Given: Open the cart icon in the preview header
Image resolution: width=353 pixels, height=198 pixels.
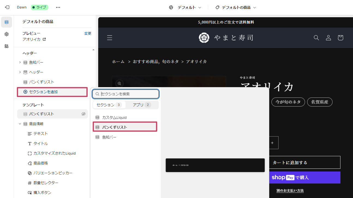Looking at the screenshot, I should (340, 38).
